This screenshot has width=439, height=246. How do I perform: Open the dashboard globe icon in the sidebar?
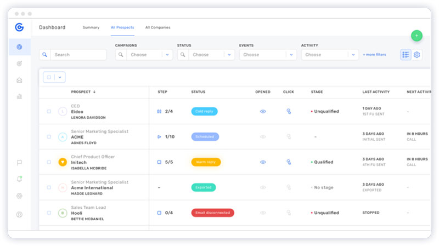[19, 47]
